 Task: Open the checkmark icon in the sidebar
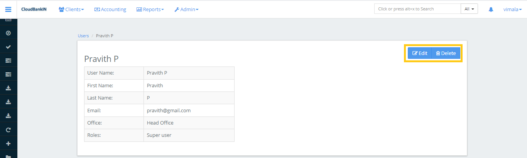click(8, 47)
